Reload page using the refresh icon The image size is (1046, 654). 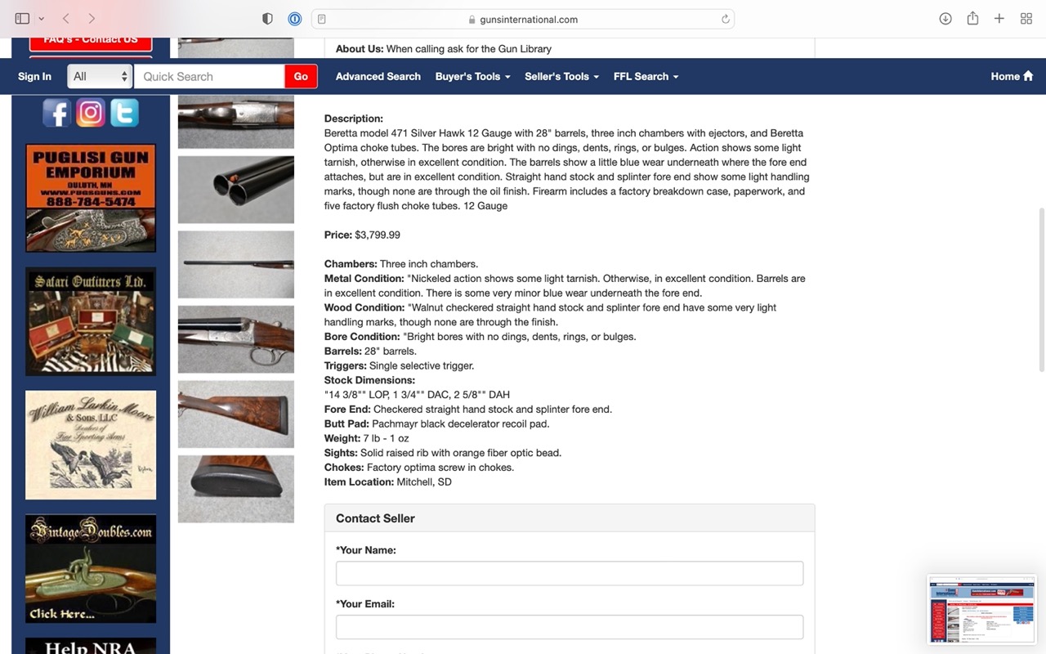(725, 20)
